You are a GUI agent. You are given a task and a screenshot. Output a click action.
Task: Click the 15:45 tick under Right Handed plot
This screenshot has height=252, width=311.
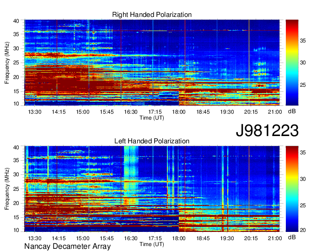(x=107, y=112)
